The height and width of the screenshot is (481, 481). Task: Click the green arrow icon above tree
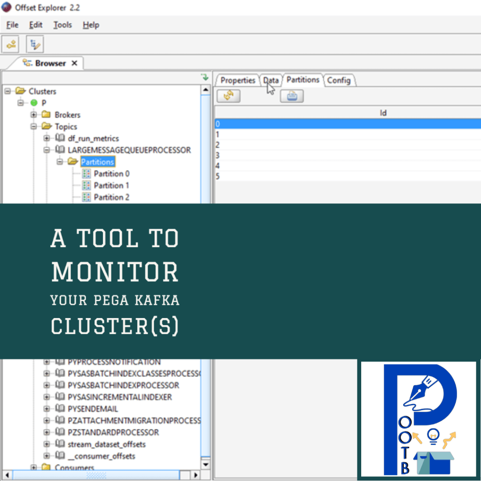pyautogui.click(x=204, y=77)
